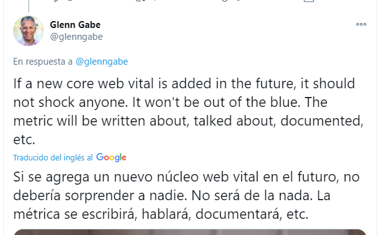The height and width of the screenshot is (235, 384).
Task: Follow the blue @glenngabe reply mention
Action: point(102,62)
